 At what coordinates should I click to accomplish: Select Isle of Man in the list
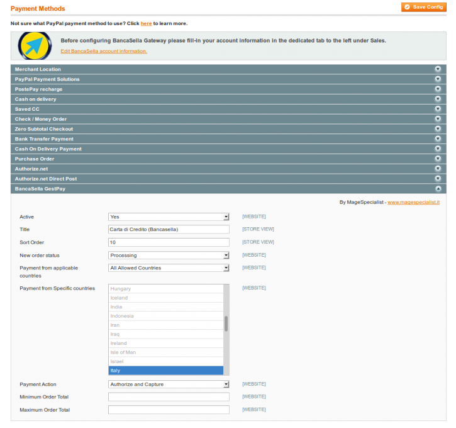[166, 352]
